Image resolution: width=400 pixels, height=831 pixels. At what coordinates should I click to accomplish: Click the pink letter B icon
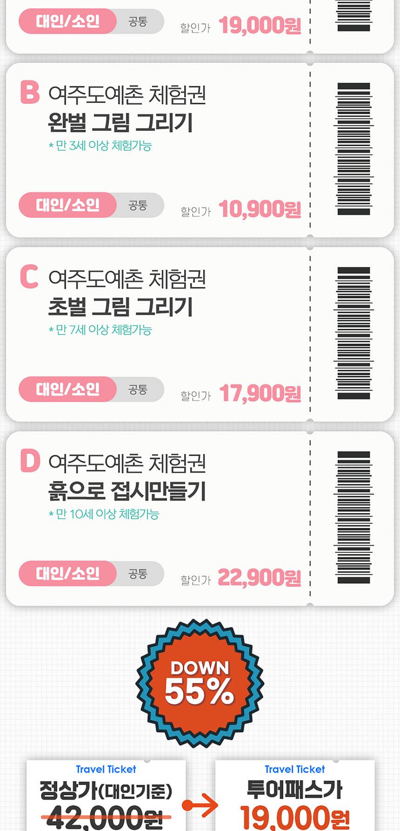30,92
